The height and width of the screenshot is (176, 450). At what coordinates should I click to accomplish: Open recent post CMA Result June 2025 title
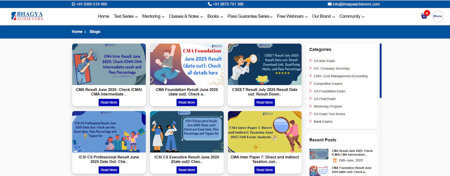(x=352, y=153)
